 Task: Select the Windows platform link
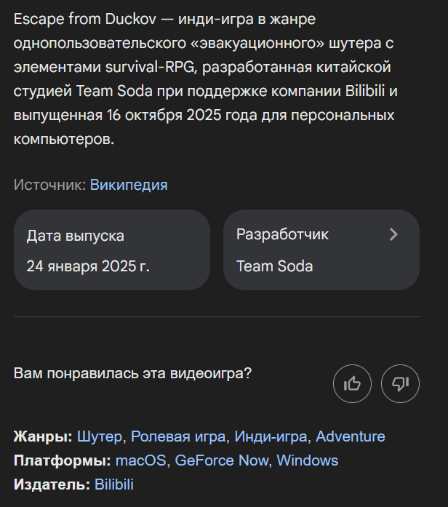(x=307, y=460)
